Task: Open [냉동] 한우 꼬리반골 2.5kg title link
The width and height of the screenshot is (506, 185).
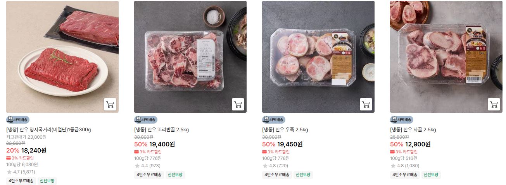Action: pyautogui.click(x=162, y=130)
